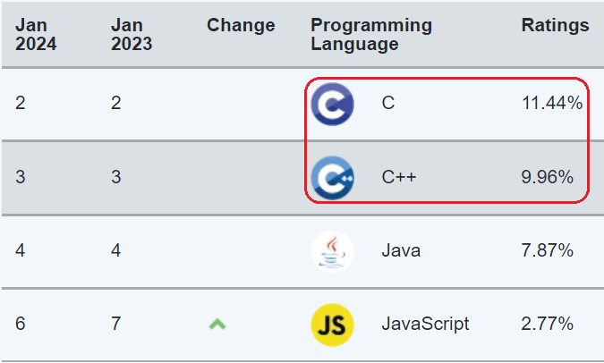Select the Jan 2024 column header
This screenshot has height=363, width=604.
pyautogui.click(x=36, y=35)
